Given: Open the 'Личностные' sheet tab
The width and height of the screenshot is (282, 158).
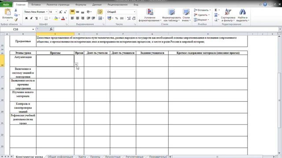Looking at the screenshot, I should click(113, 157).
